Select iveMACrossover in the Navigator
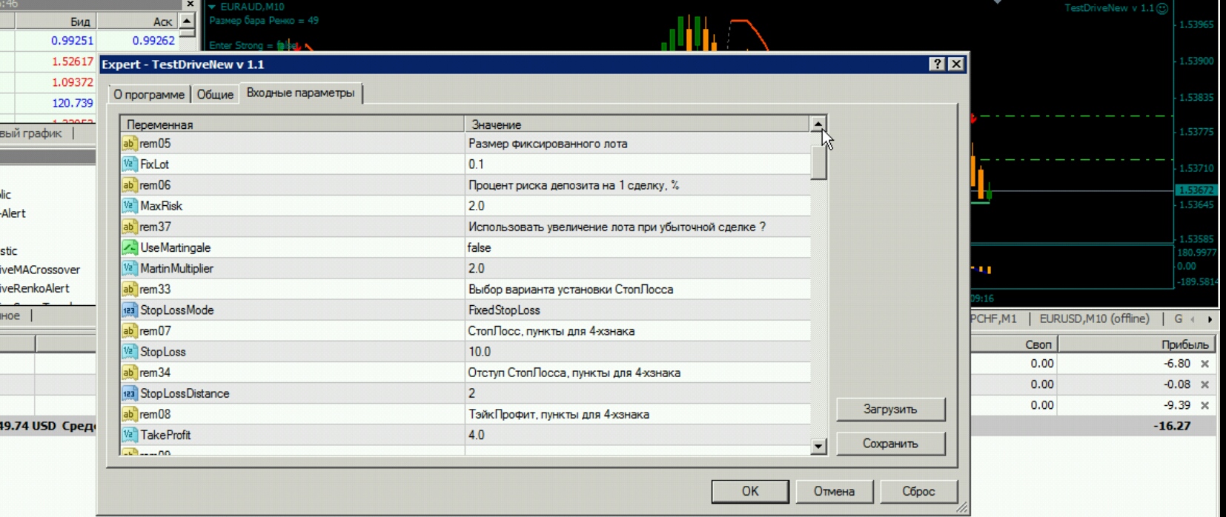The width and height of the screenshot is (1226, 517). 40,270
